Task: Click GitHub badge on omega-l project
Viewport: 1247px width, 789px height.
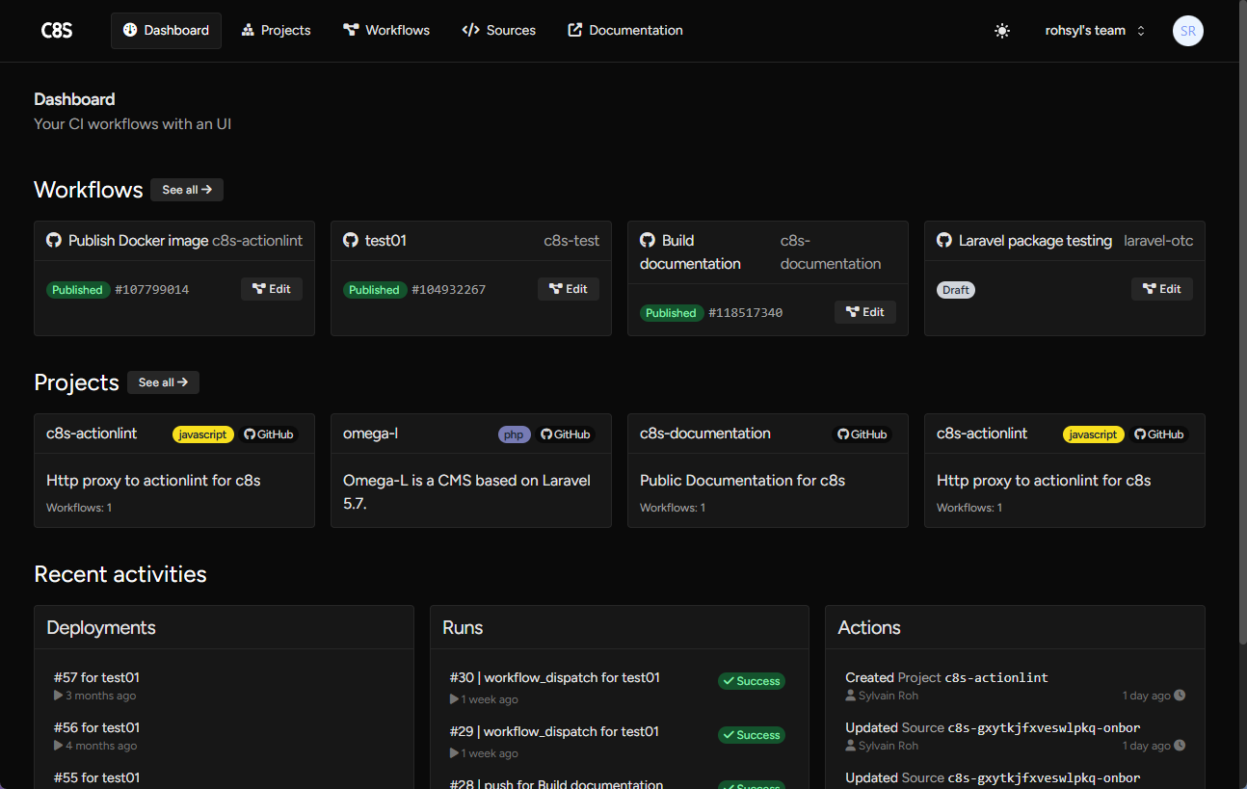Action: point(566,434)
